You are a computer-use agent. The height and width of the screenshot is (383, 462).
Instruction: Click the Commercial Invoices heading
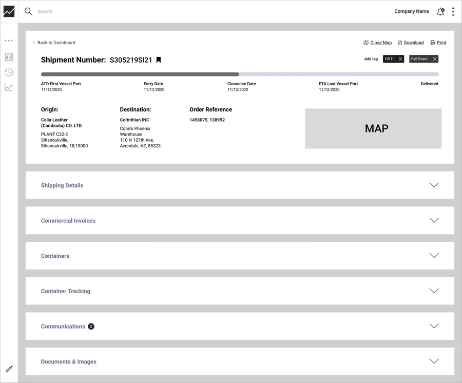tap(68, 221)
